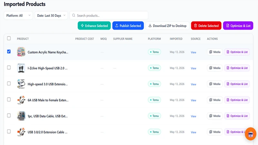Click product name 'USB 3.0/2.0 Extension Cable ...'
Viewport: 258px width, 145px height.
tap(47, 132)
